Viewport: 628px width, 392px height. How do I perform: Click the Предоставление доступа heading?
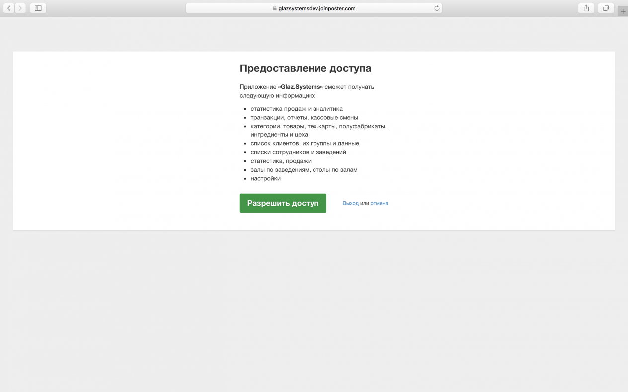coord(305,68)
